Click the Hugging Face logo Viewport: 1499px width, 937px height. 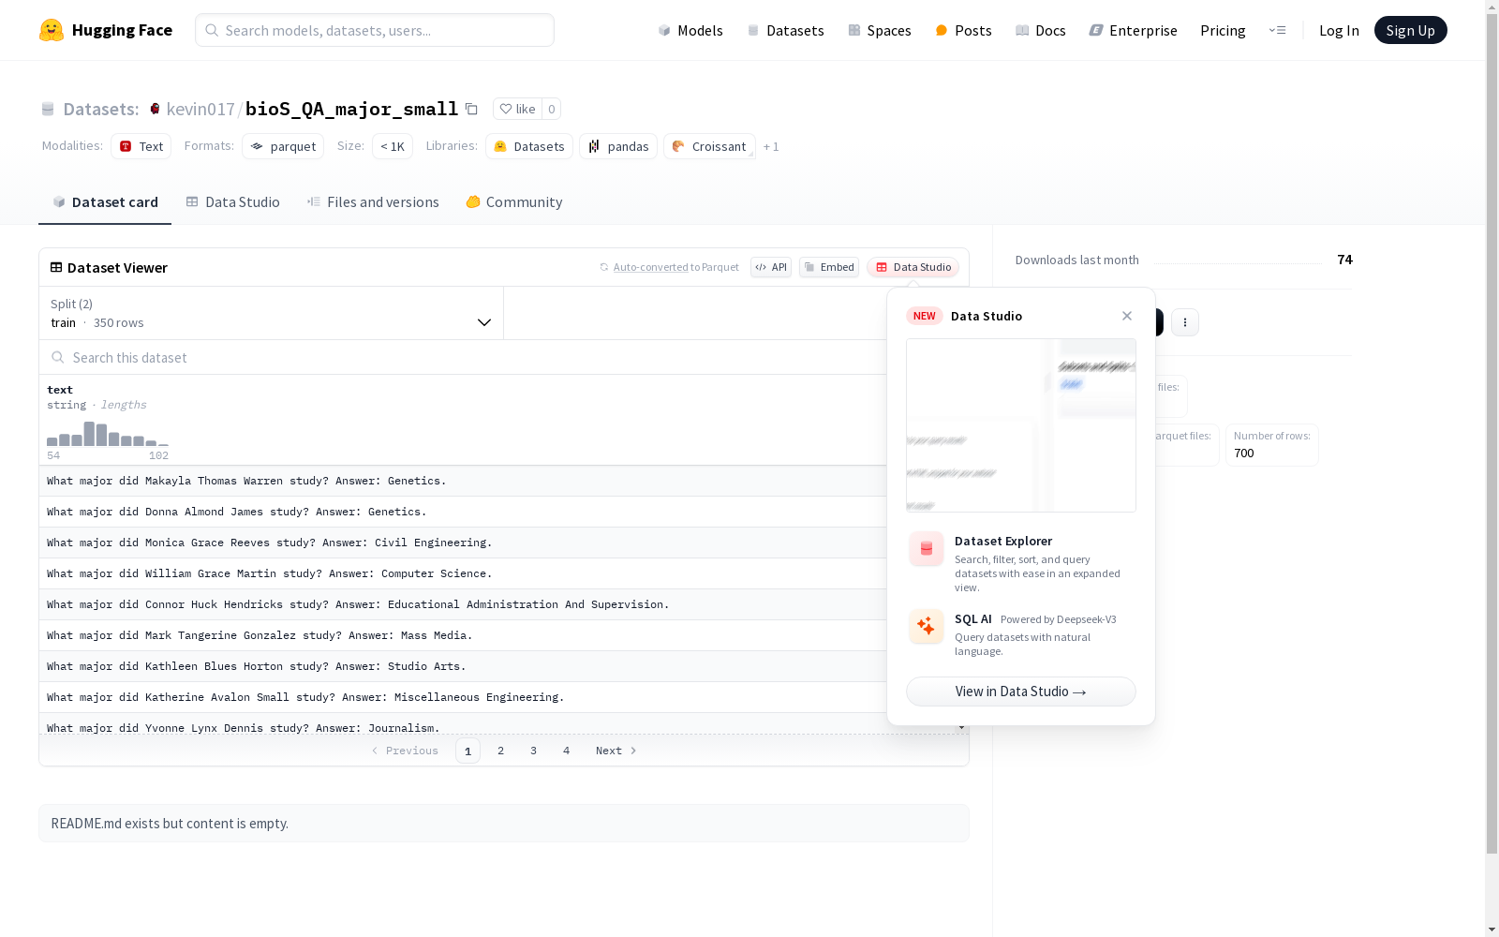click(106, 30)
